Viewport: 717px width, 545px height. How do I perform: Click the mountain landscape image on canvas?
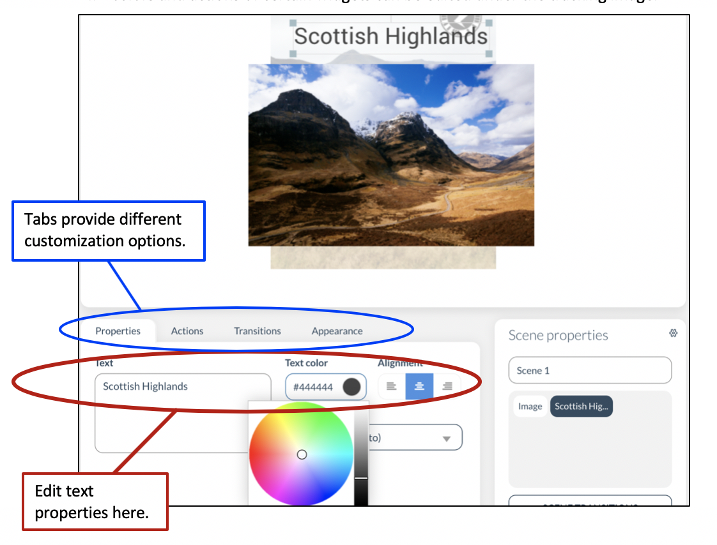coord(390,154)
